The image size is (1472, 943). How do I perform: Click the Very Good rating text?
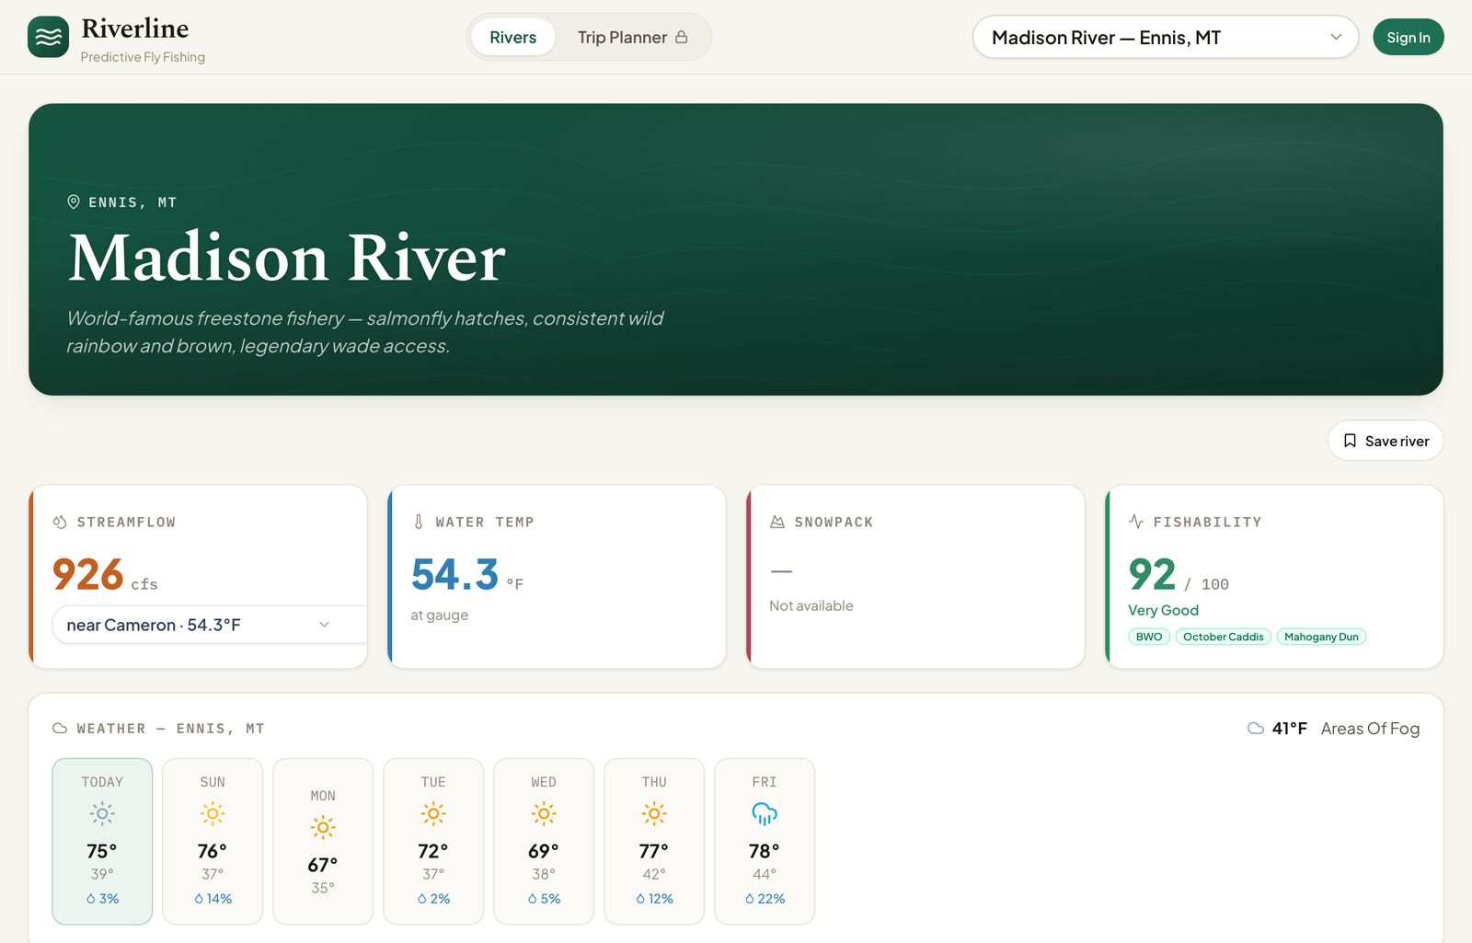(x=1163, y=610)
